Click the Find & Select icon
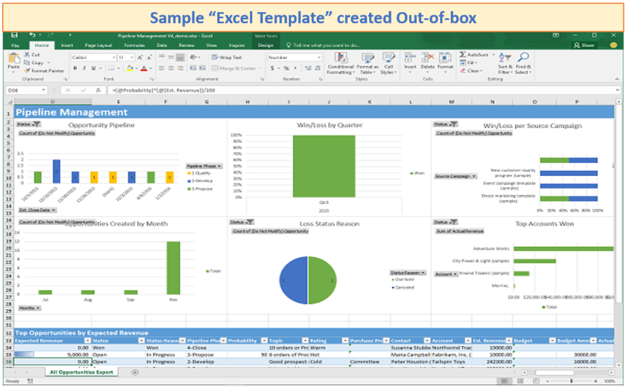This screenshot has height=387, width=627. (524, 56)
